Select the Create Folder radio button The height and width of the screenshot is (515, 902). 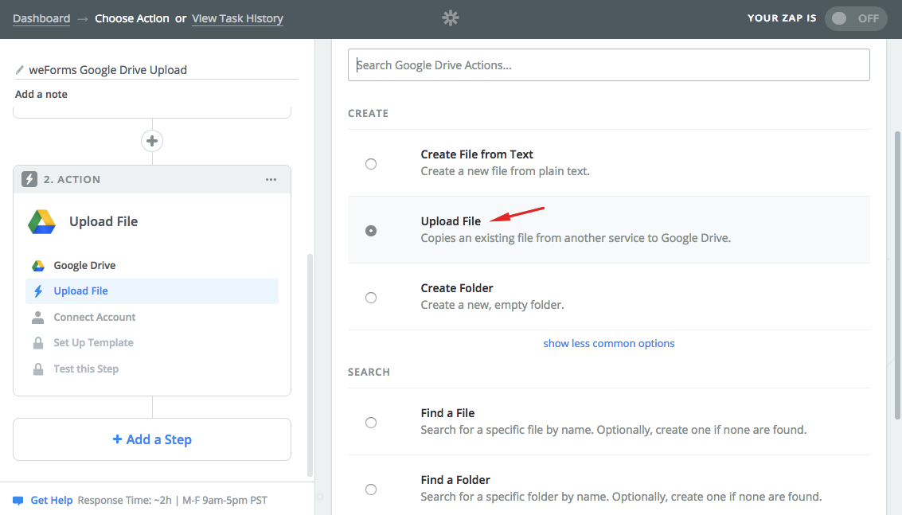pos(371,298)
